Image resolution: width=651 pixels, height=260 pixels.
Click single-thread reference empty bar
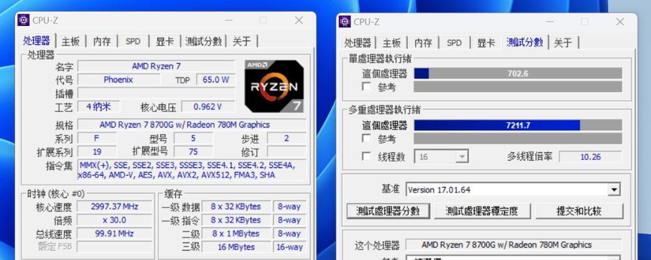[x=517, y=86]
